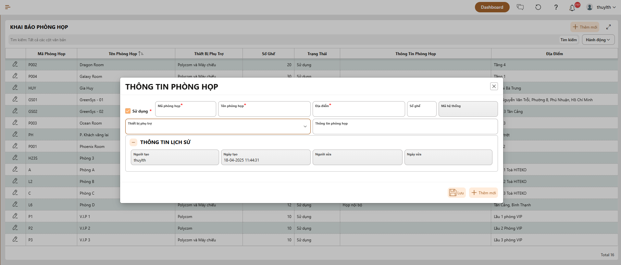This screenshot has height=265, width=621.
Task: Edit row P004 Galaxy Room
Action: 15,76
